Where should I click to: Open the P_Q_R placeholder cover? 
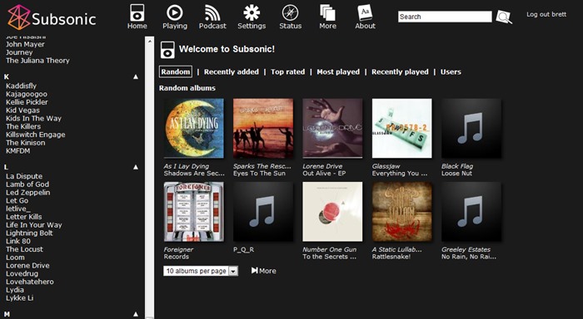[x=263, y=212]
